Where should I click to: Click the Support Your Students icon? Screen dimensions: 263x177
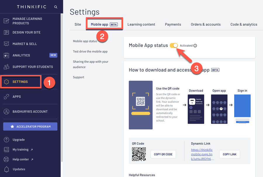click(x=6, y=67)
